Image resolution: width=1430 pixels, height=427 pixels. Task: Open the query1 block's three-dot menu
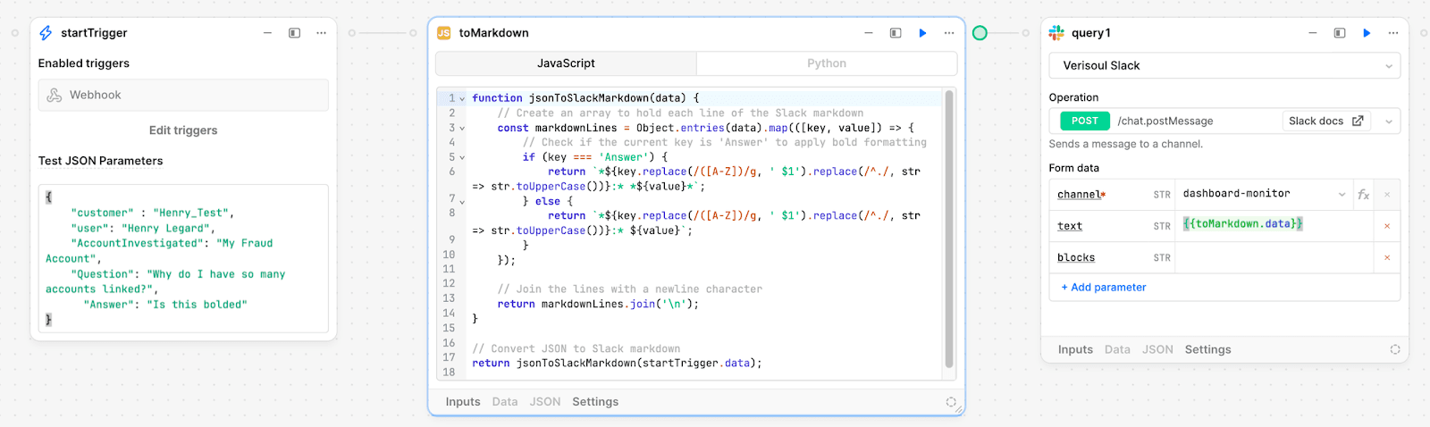pyautogui.click(x=1392, y=33)
